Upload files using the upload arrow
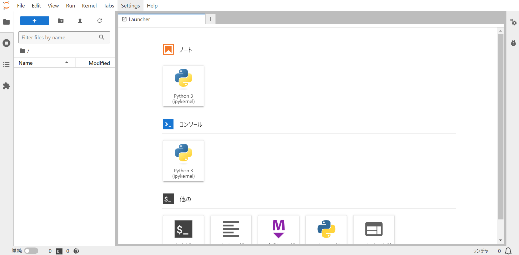The image size is (519, 255). click(80, 20)
